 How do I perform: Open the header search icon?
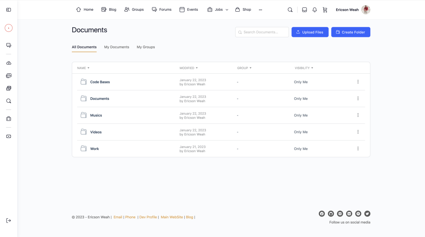pos(290,10)
